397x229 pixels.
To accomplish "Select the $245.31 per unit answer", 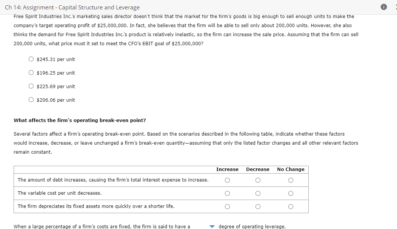I will tap(31, 59).
